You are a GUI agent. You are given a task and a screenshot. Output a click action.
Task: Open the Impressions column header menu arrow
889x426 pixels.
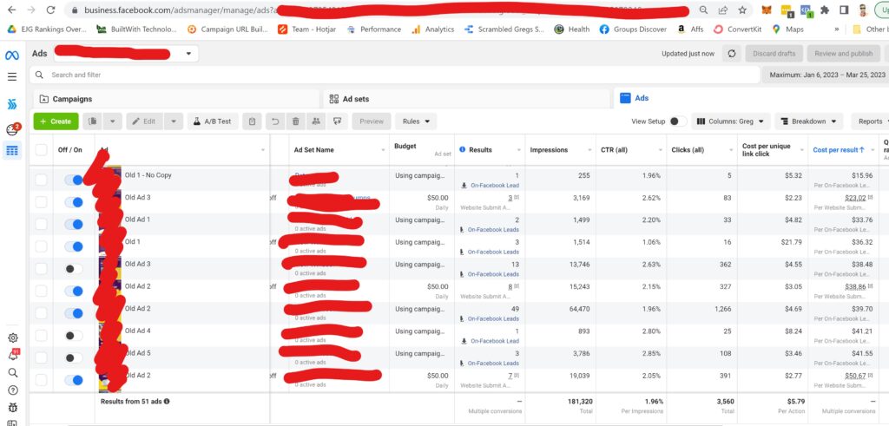(589, 150)
